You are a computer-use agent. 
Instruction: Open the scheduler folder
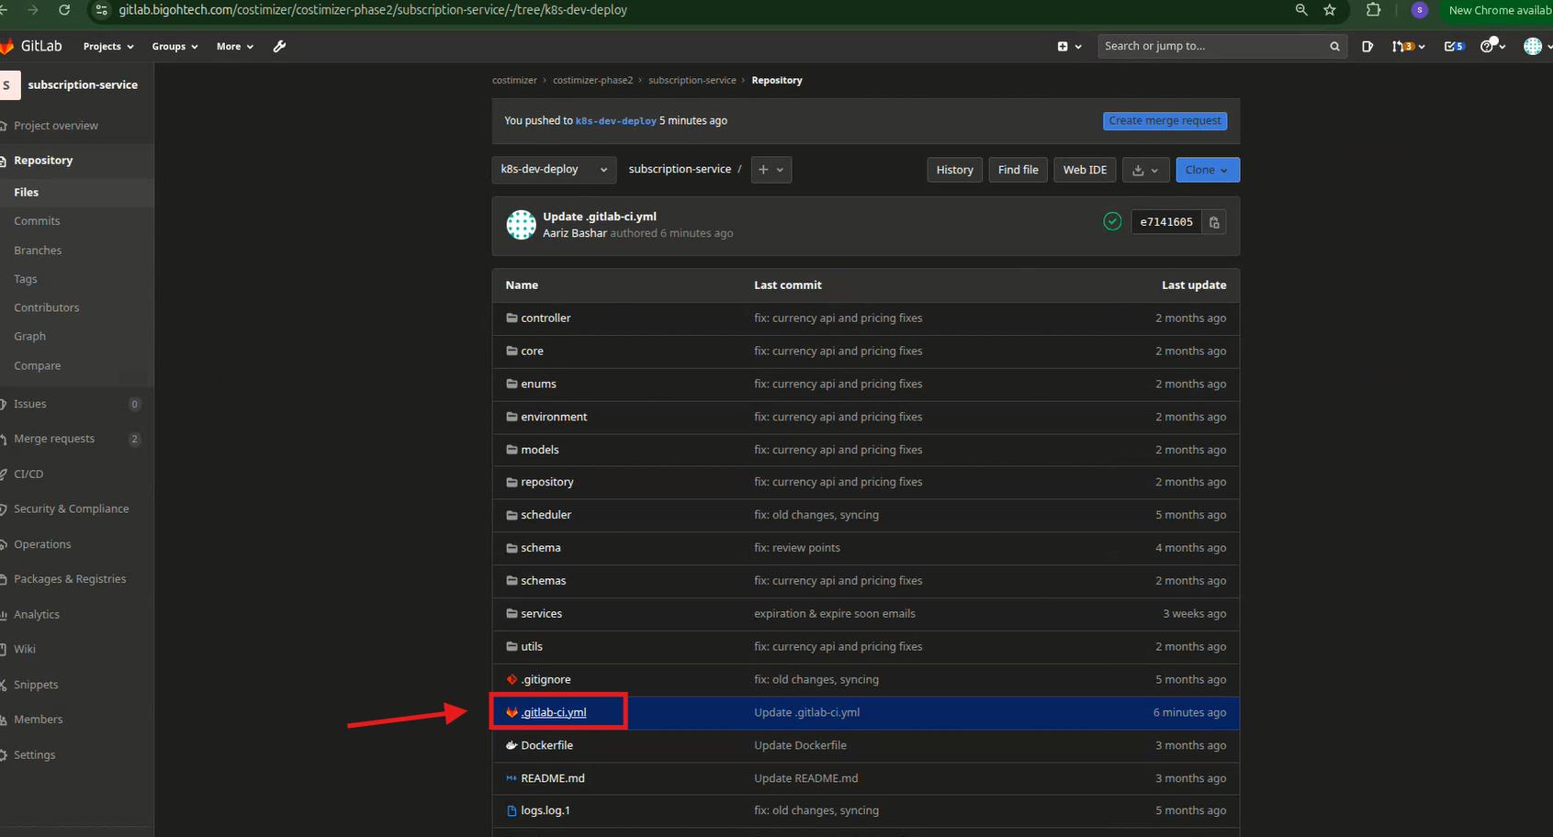point(546,515)
